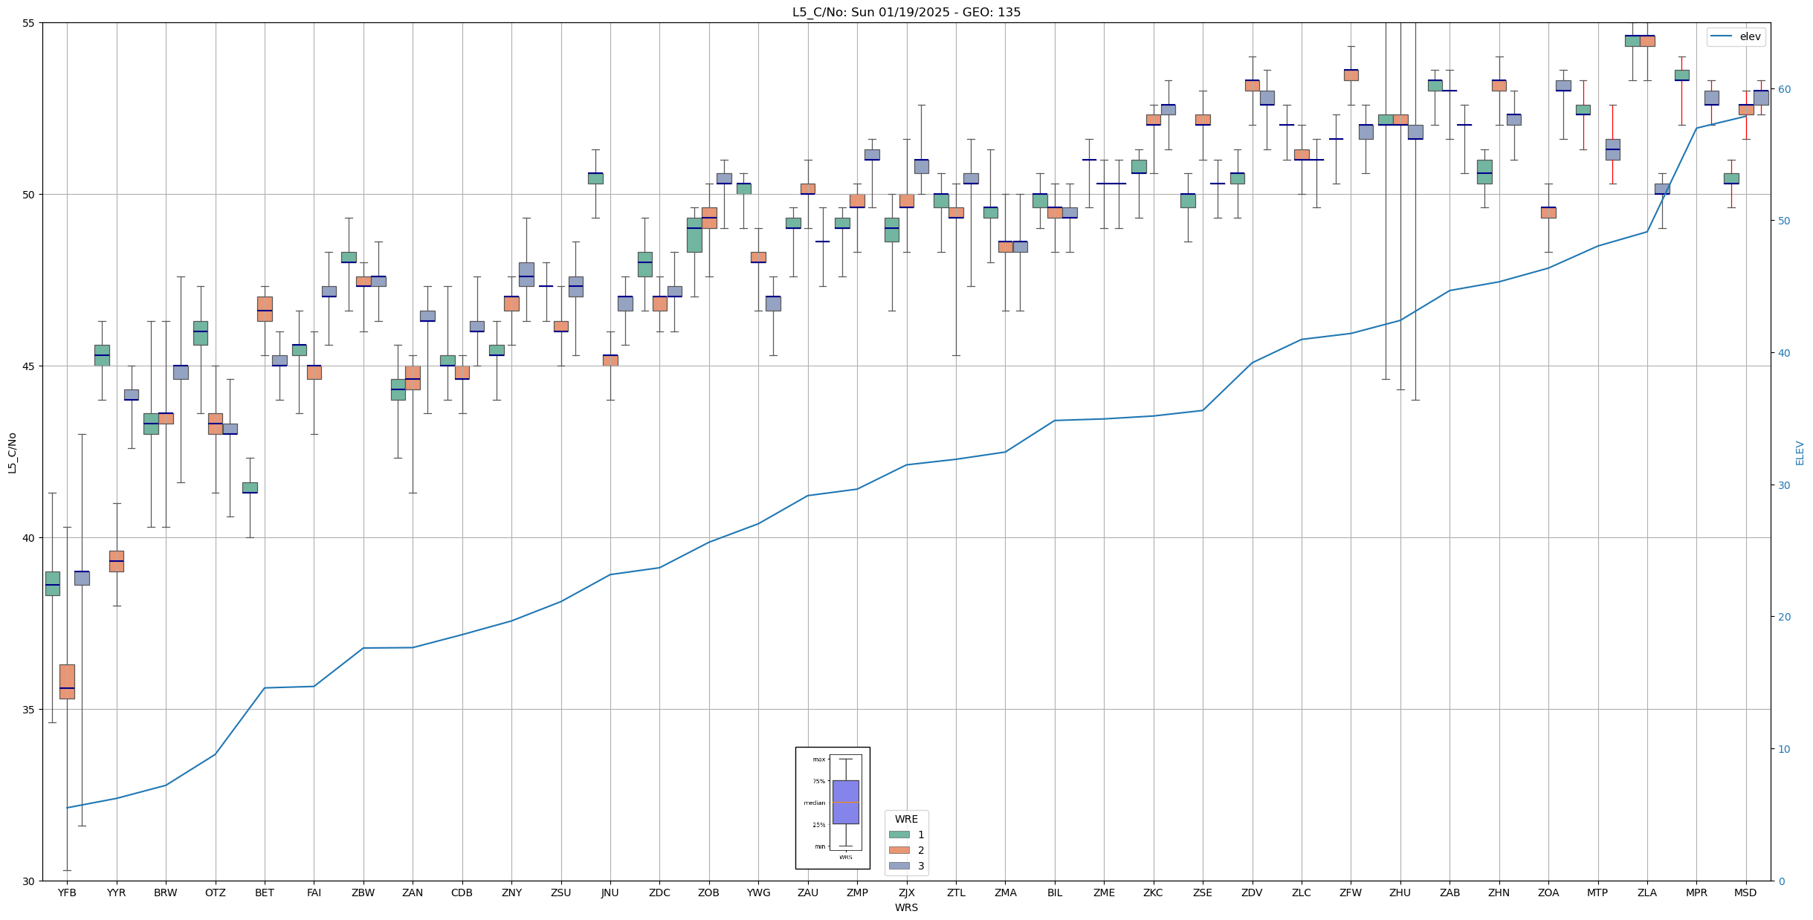The height and width of the screenshot is (920, 1813).
Task: Click the ELEV right axis label
Action: 1800,453
